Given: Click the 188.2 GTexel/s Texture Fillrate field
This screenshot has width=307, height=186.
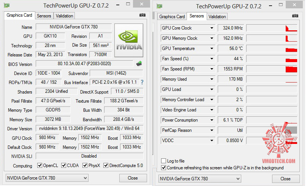Looking at the screenshot, I should click(x=124, y=101).
